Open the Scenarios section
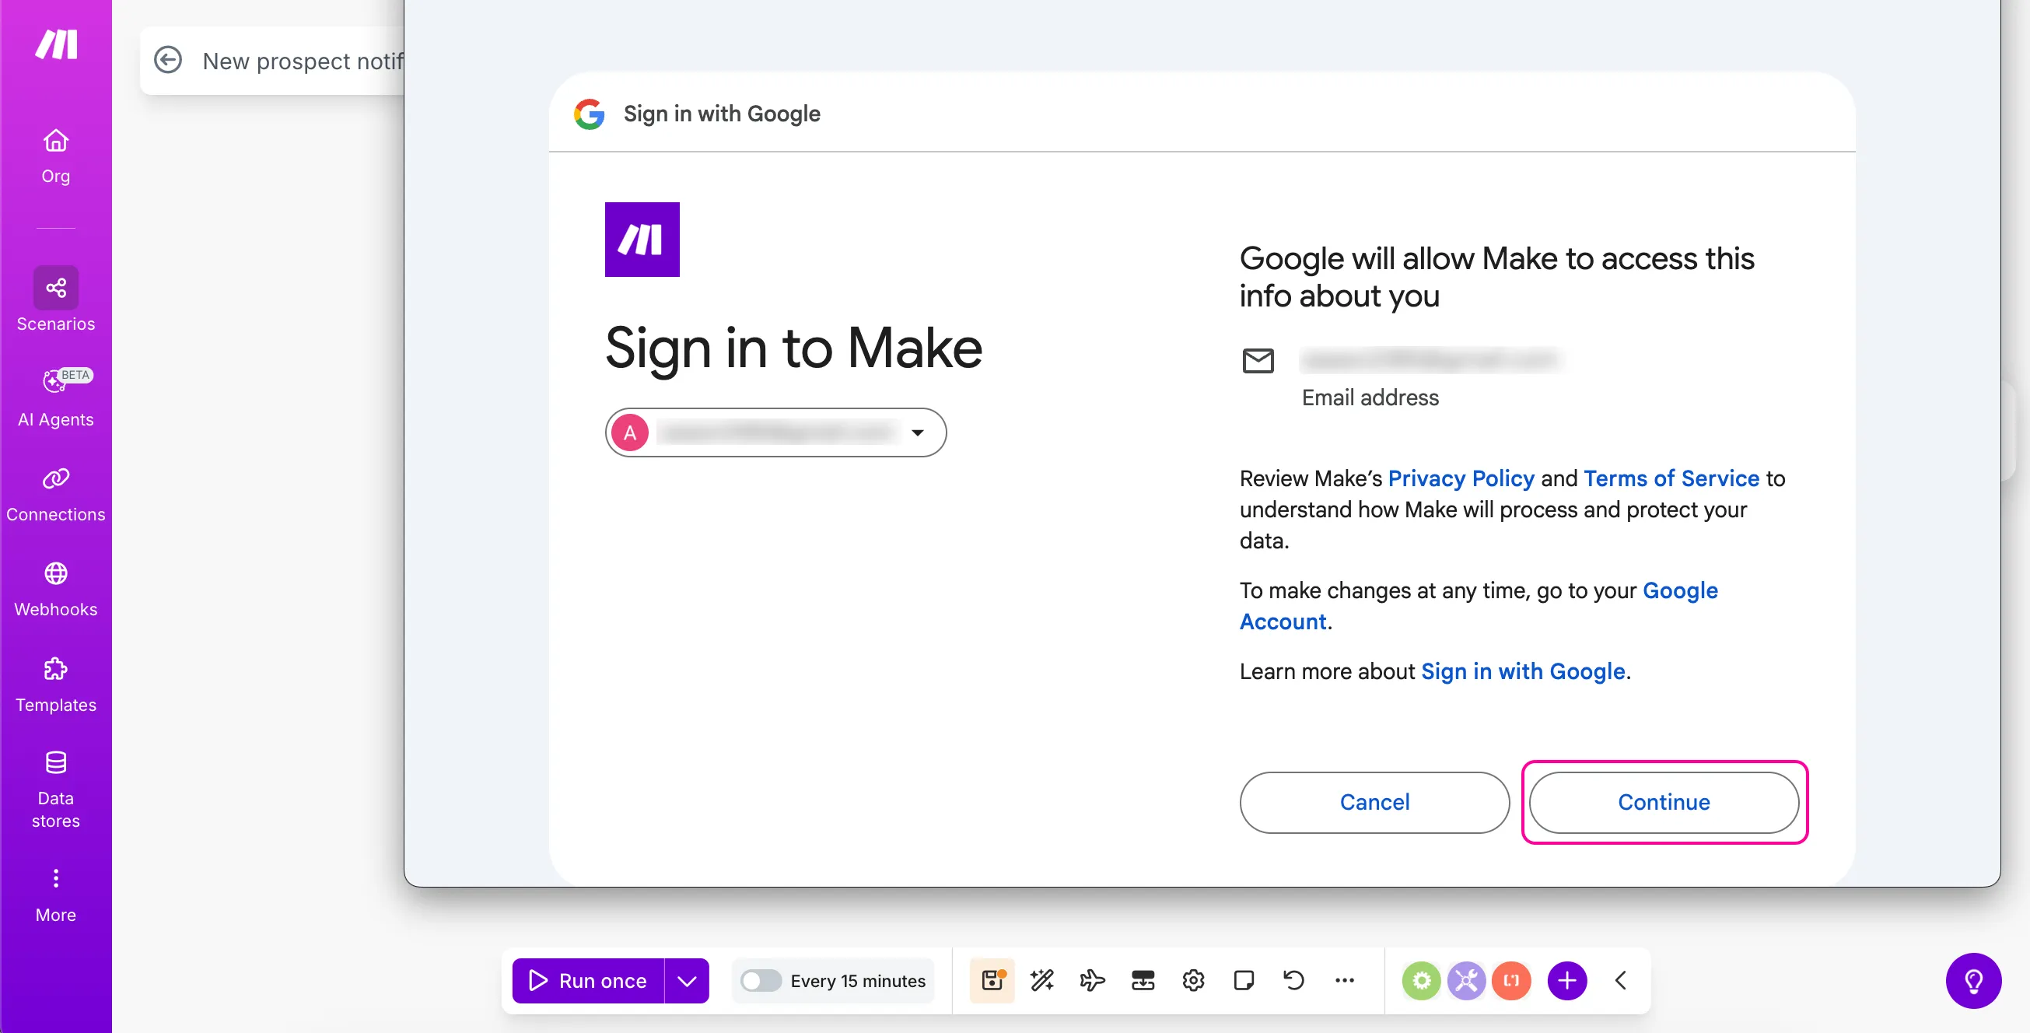Viewport: 2030px width, 1033px height. pyautogui.click(x=55, y=300)
